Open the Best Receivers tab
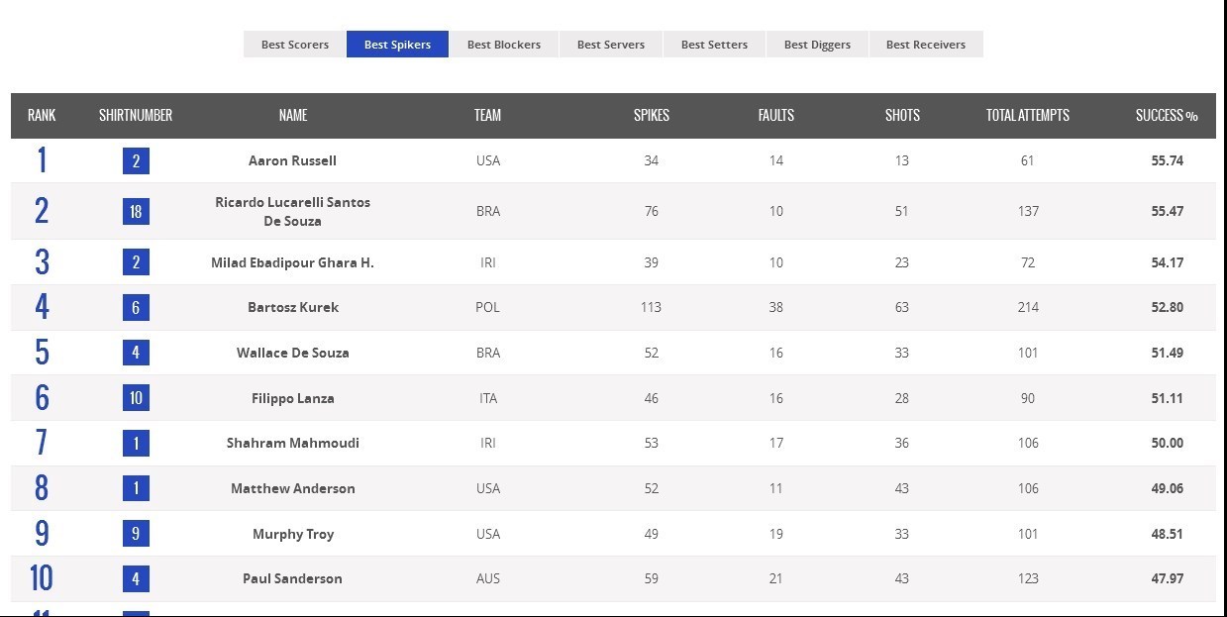This screenshot has width=1227, height=617. (x=926, y=45)
